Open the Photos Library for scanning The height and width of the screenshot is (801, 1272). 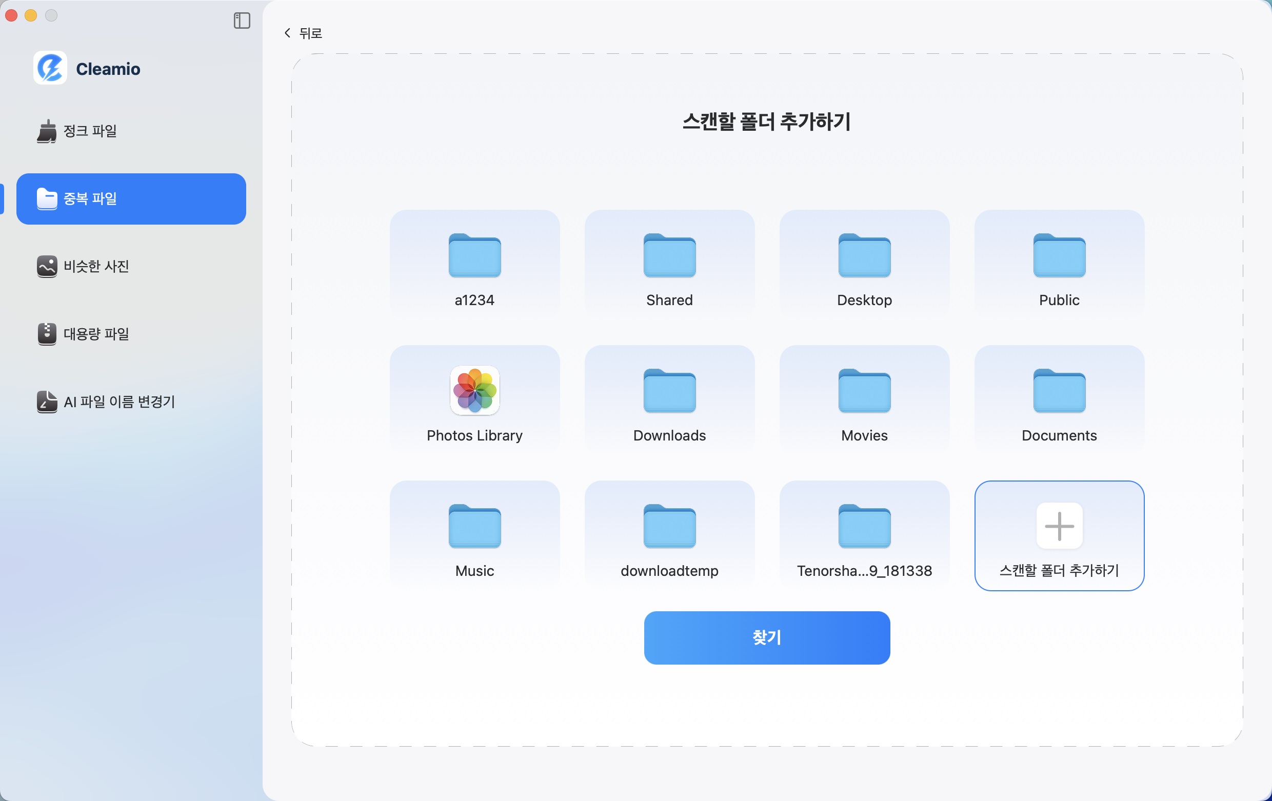click(x=474, y=400)
